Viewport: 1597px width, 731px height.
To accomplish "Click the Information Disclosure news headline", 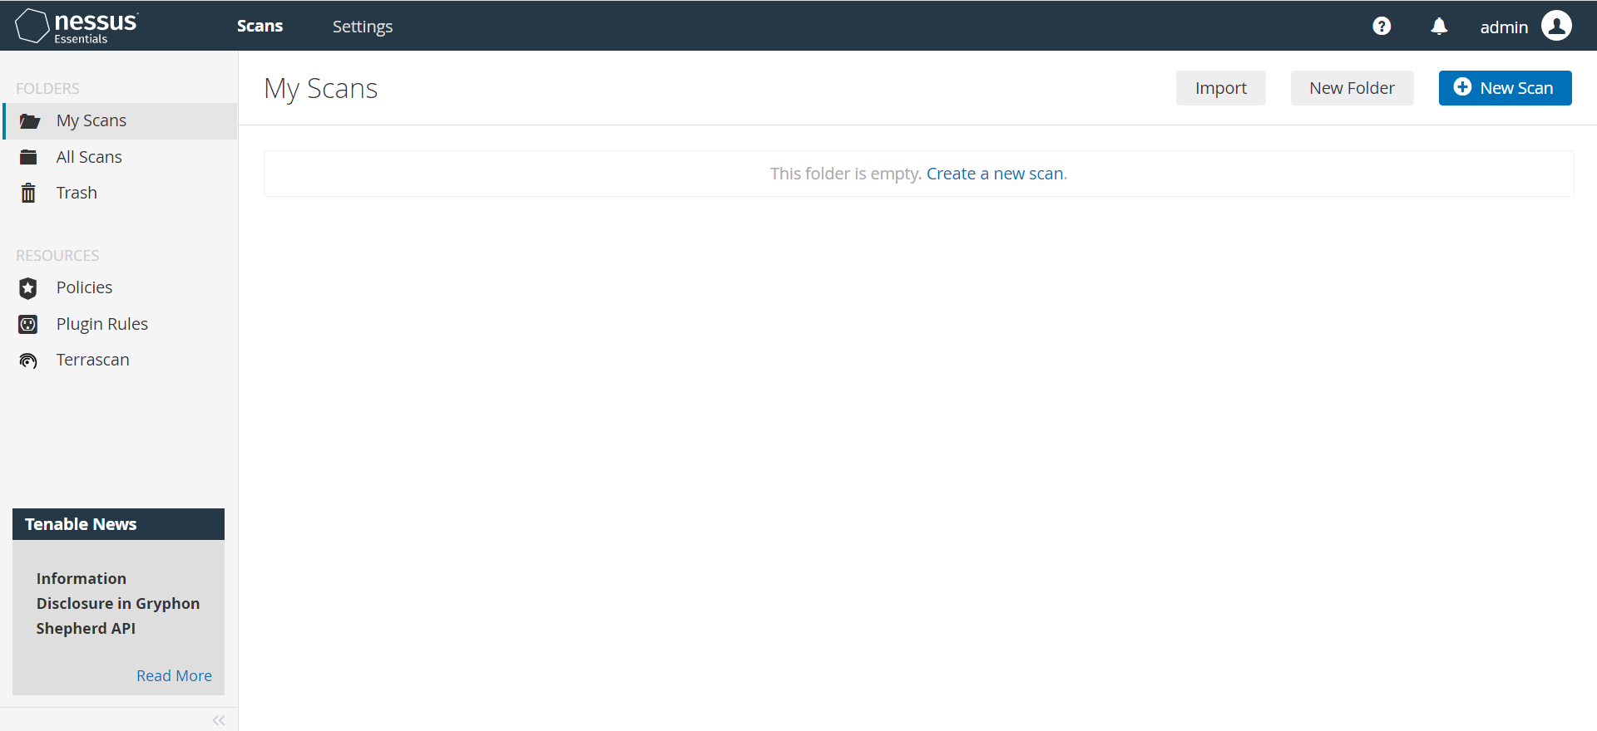I will 118,603.
